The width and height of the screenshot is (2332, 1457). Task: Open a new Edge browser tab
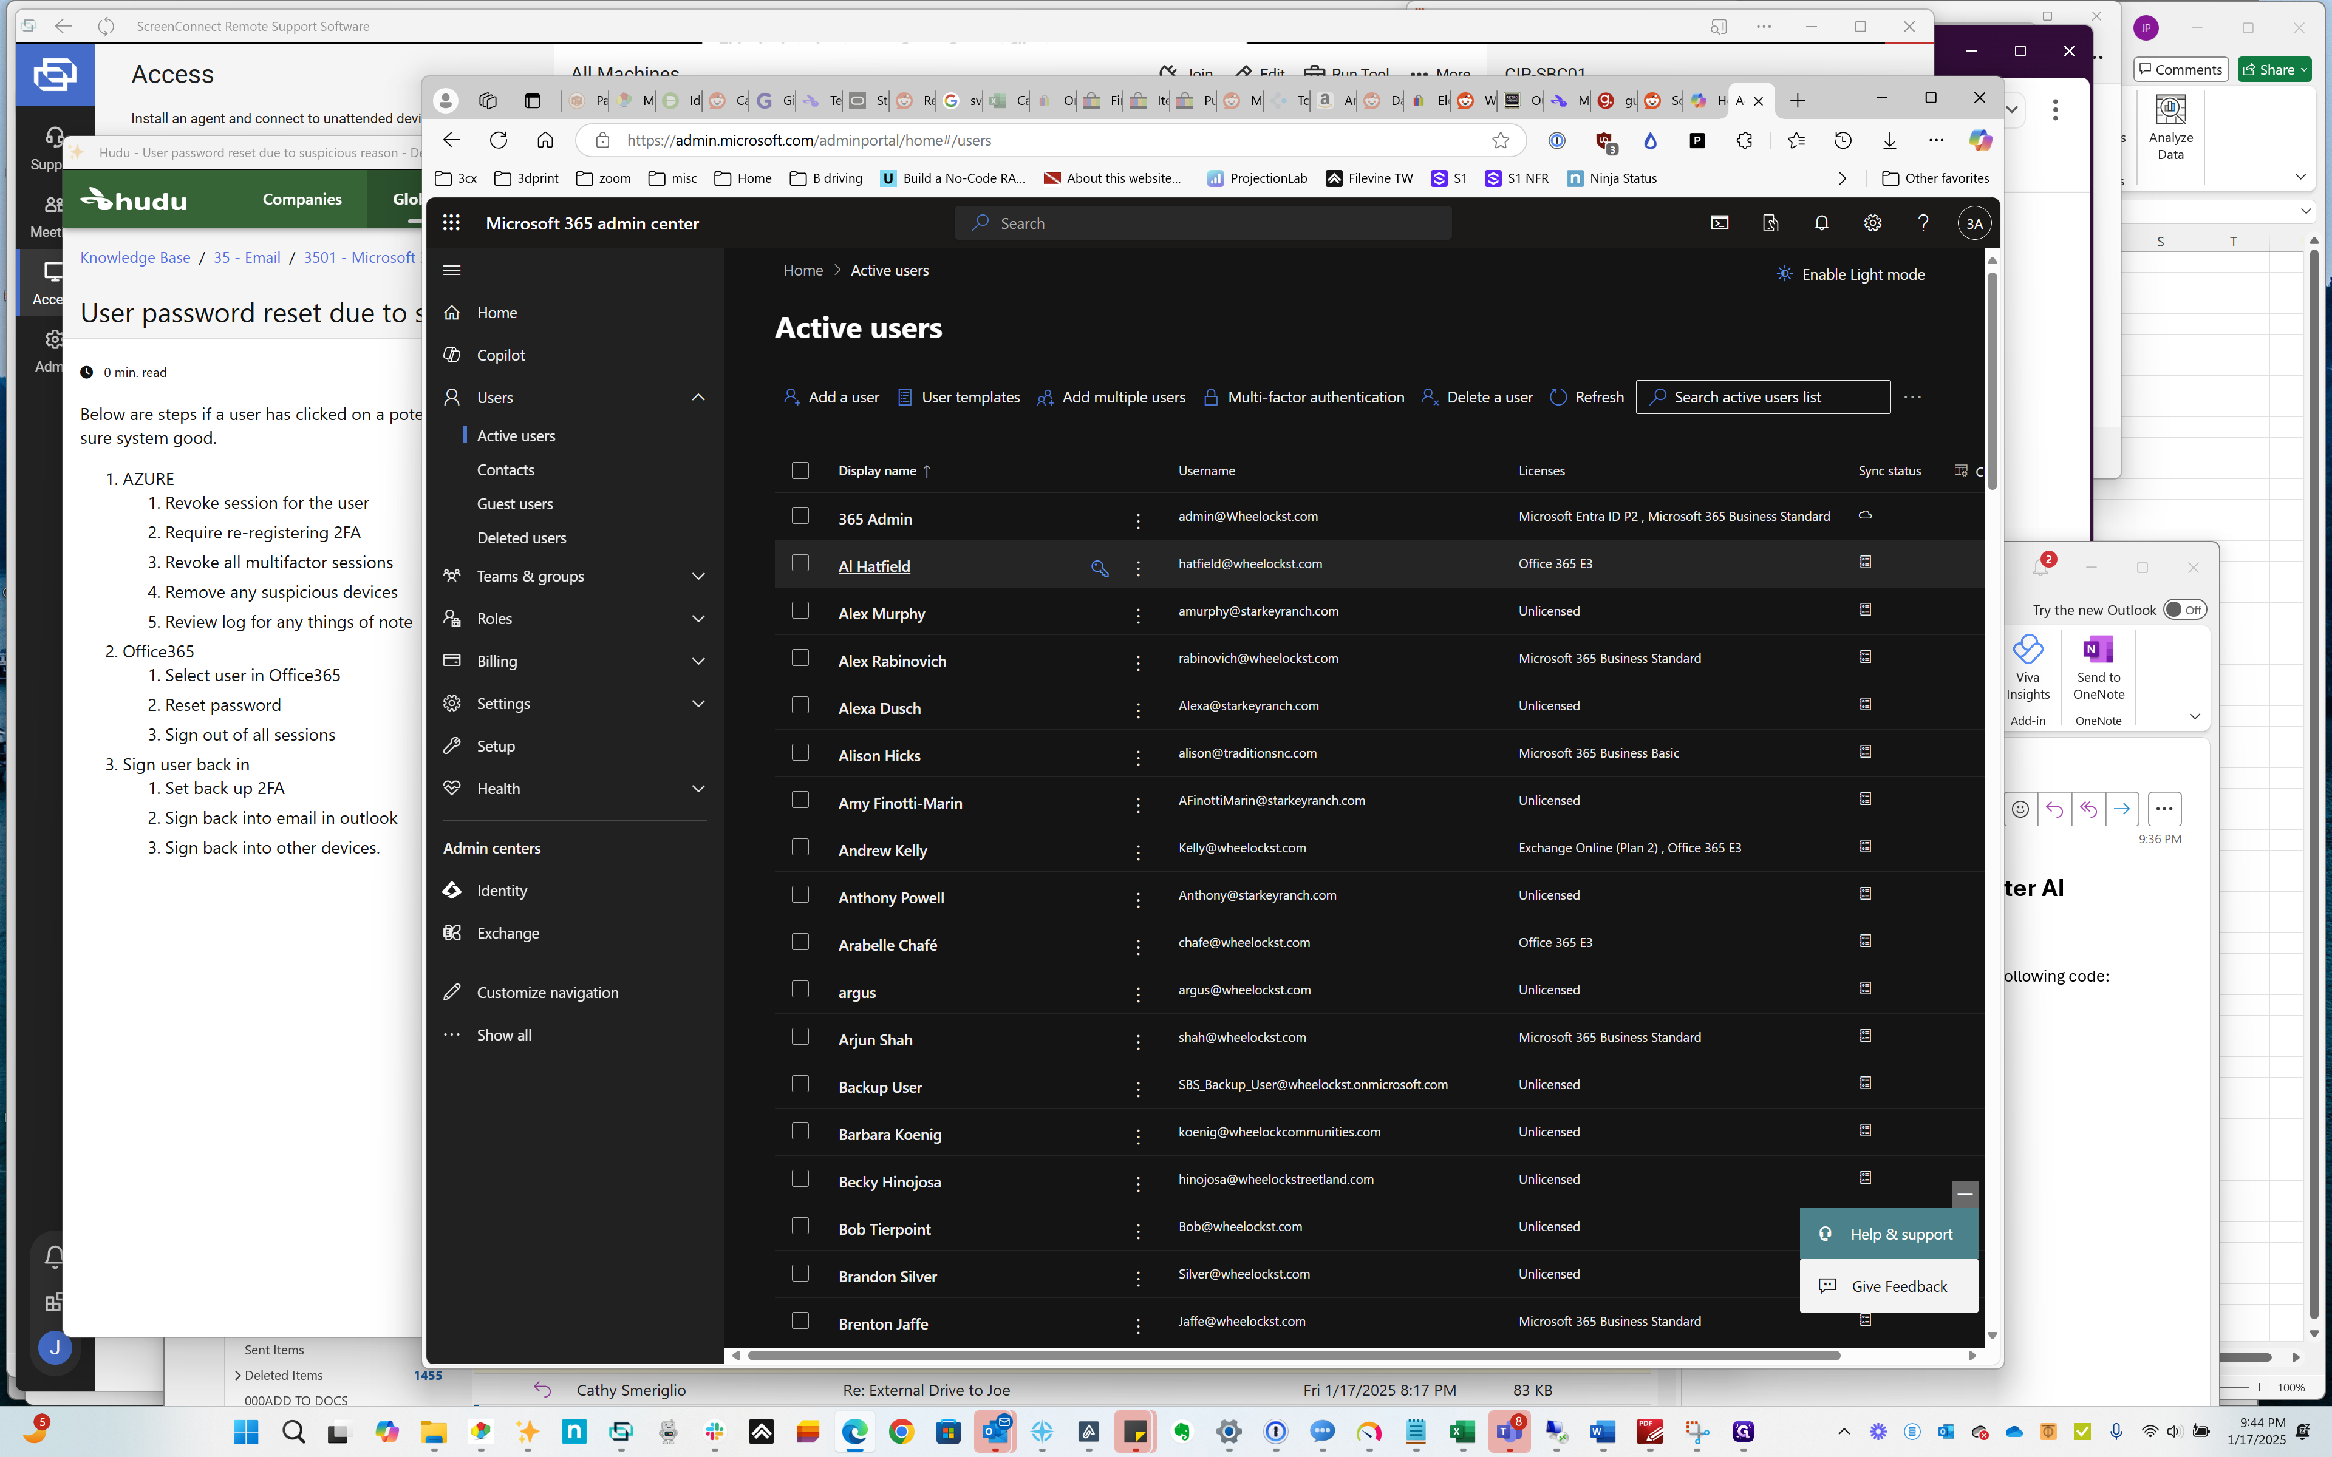[1797, 100]
